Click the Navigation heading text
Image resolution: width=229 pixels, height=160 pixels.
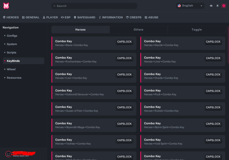point(11,27)
